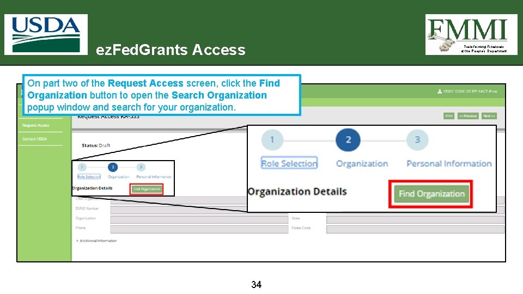
Task: Click inside the DUNS Number field
Action: pos(199,210)
